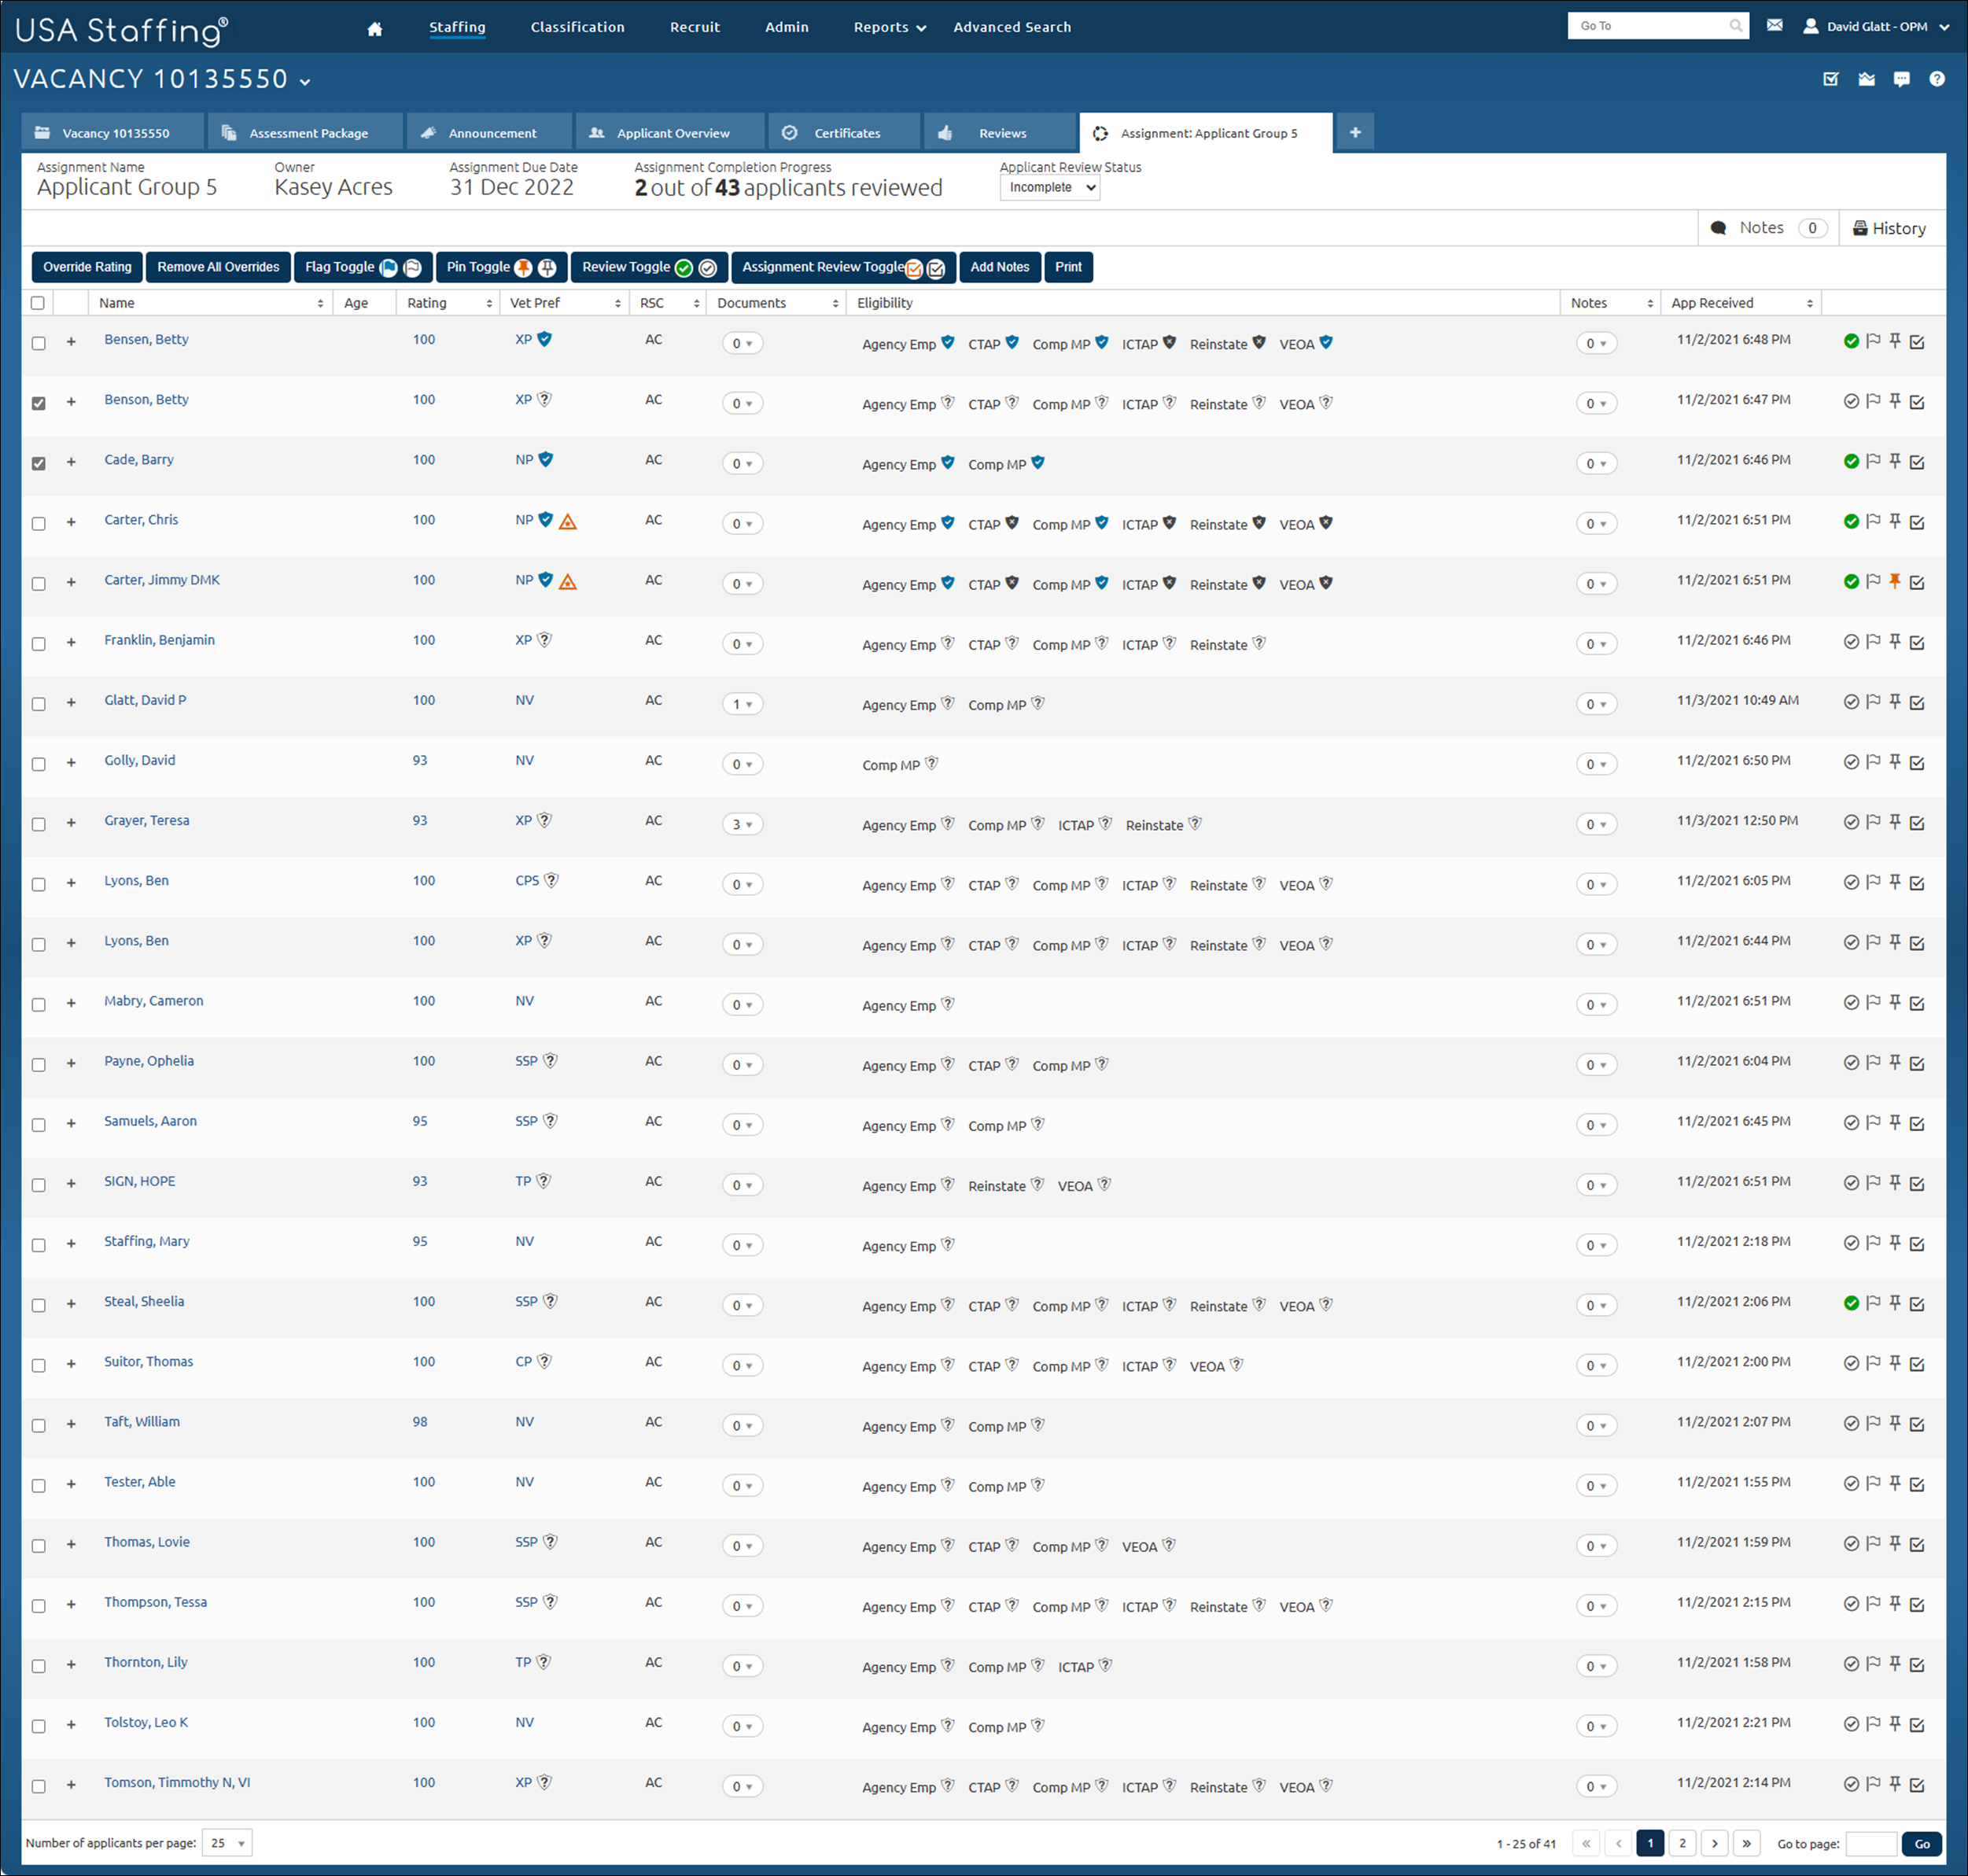
Task: Select the Carter, Chris row checkbox
Action: click(x=39, y=523)
